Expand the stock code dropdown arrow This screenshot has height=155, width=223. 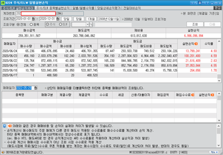[88, 24]
